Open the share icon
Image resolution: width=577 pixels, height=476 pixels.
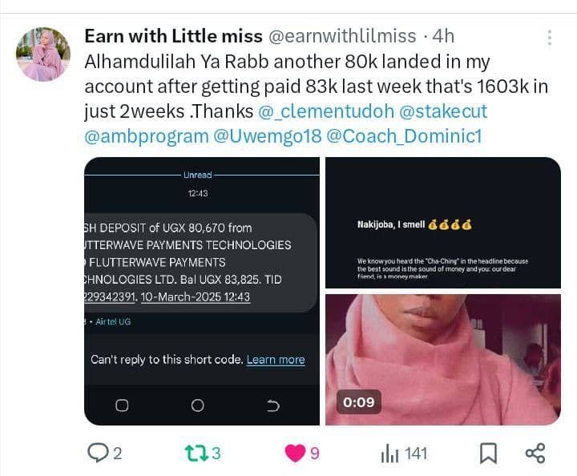click(x=535, y=453)
